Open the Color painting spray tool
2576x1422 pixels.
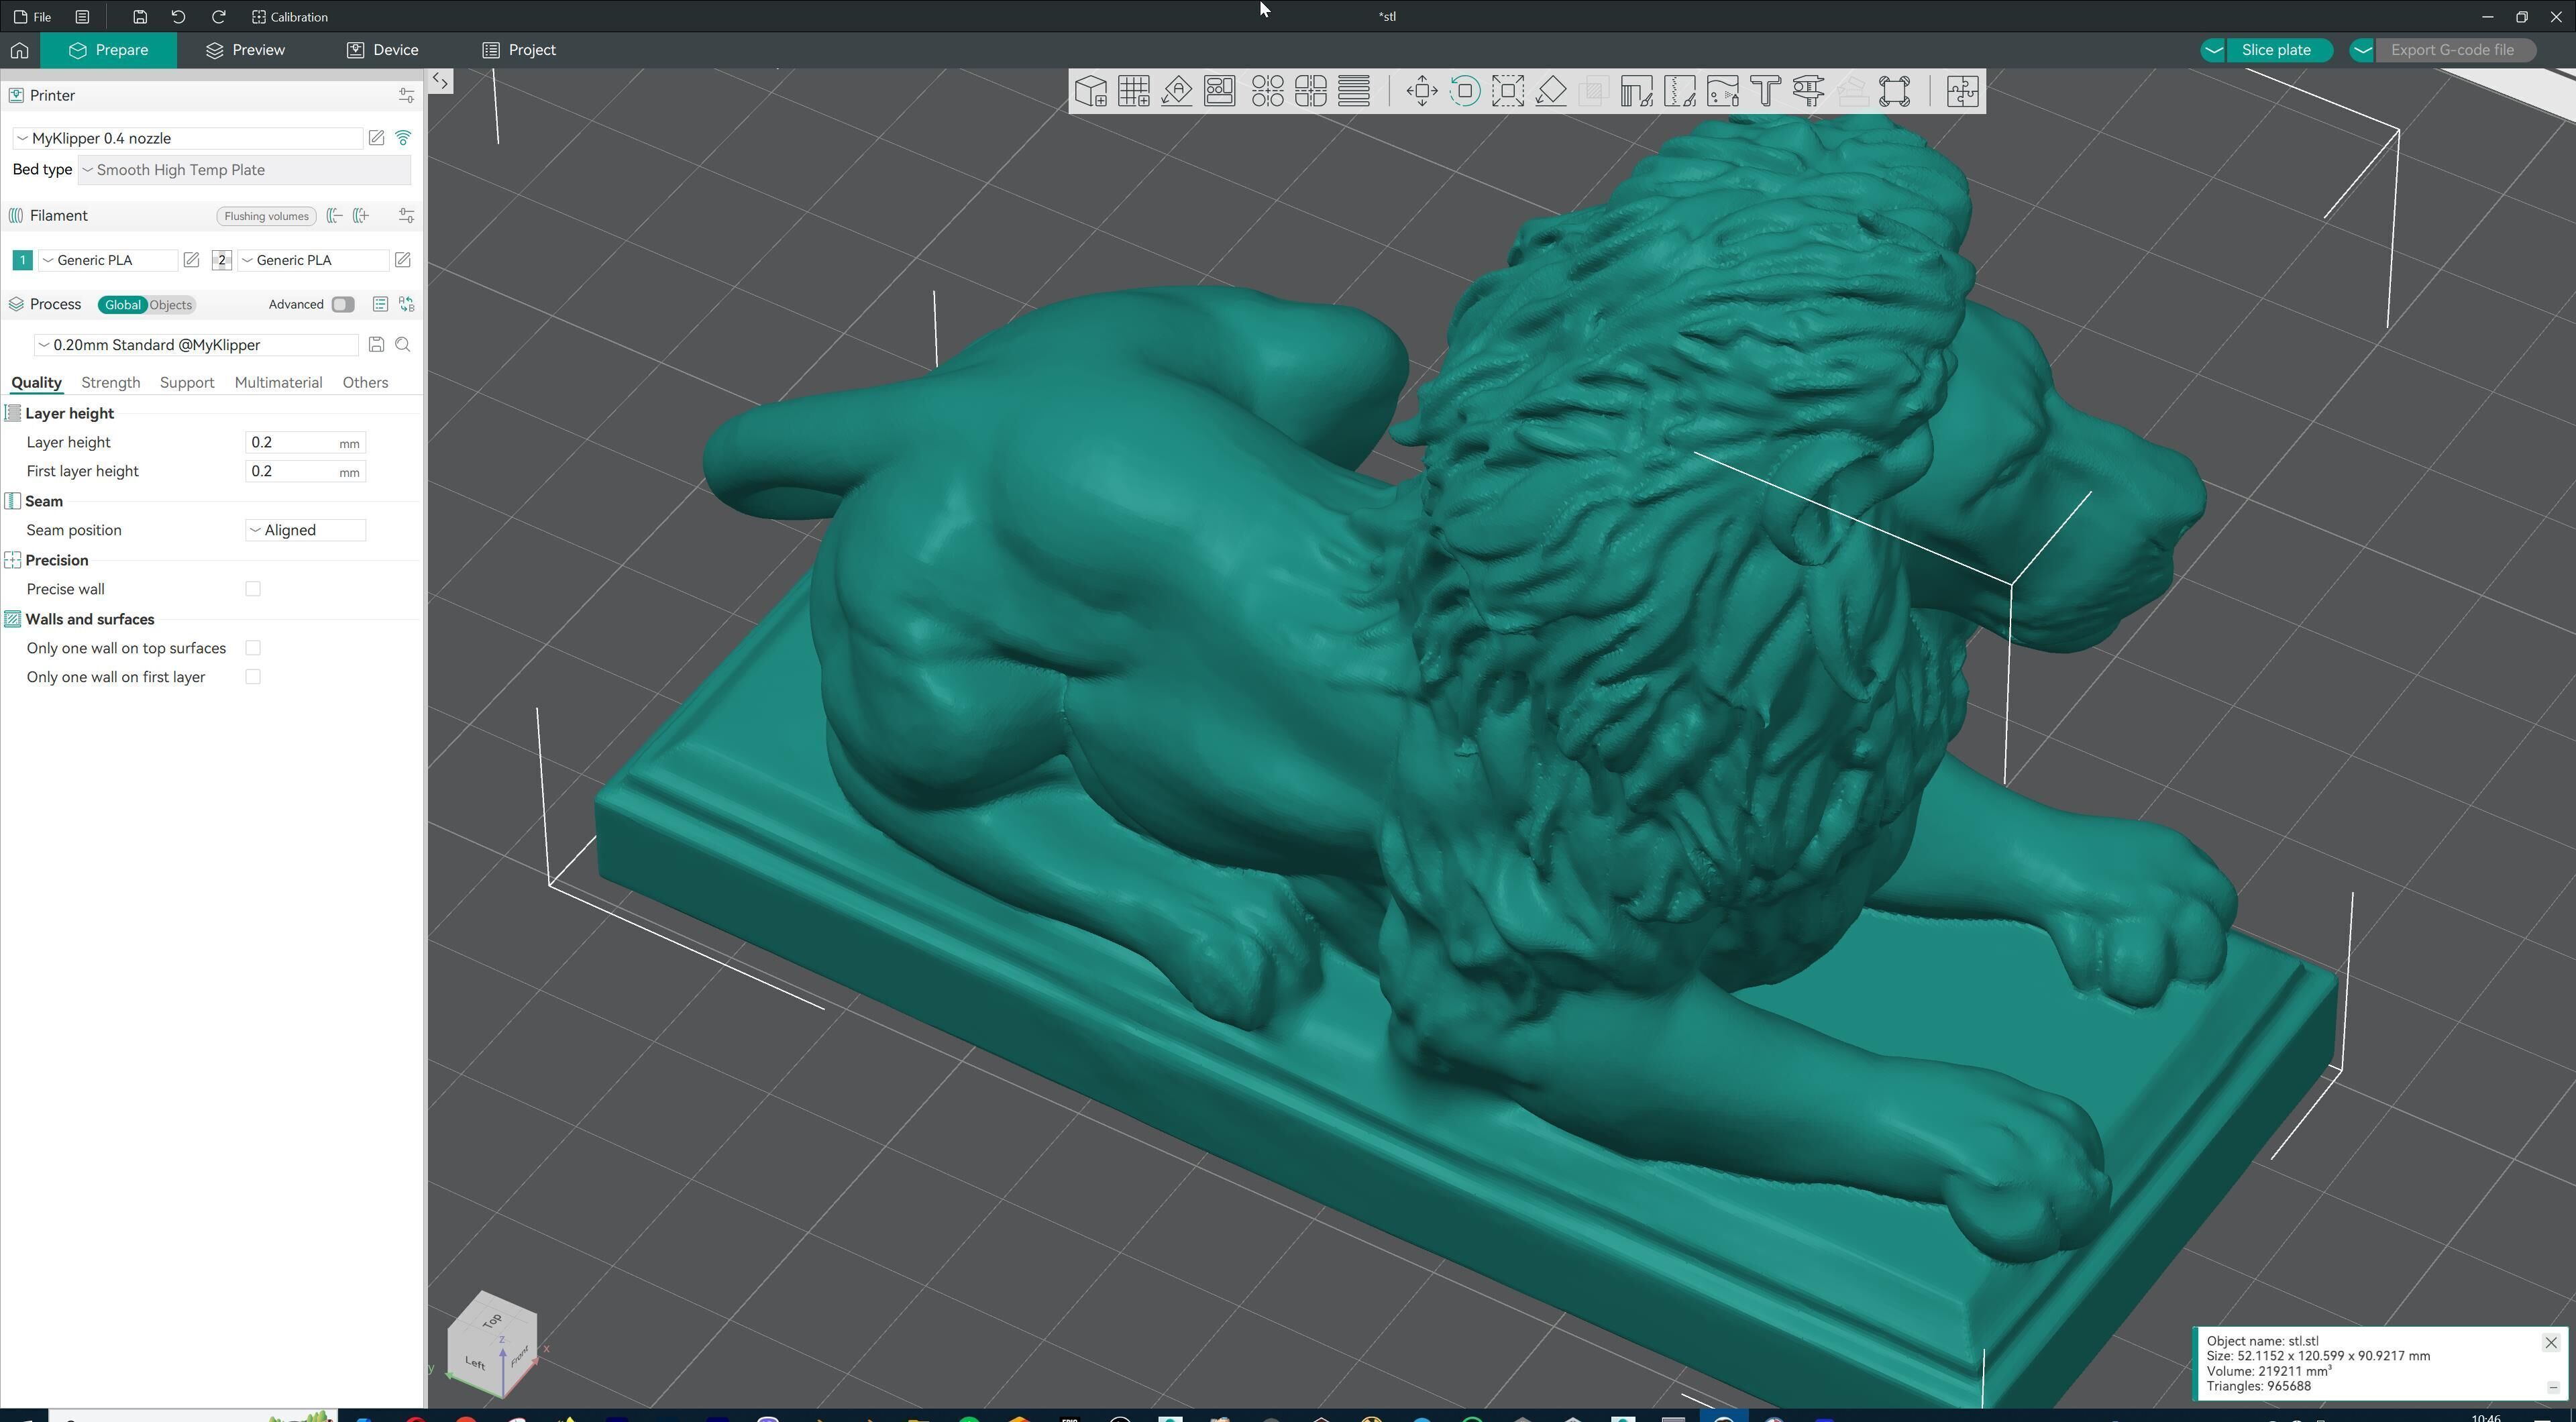coord(1723,91)
